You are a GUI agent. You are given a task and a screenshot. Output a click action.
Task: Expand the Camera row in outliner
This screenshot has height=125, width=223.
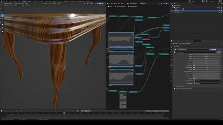[174, 9]
